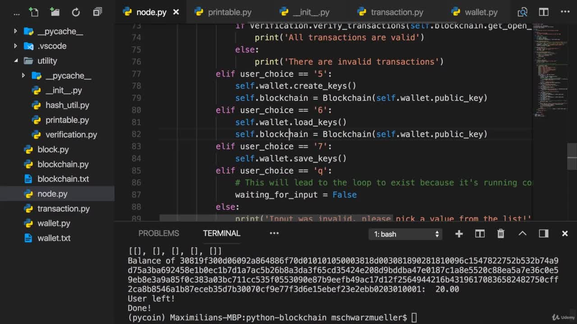This screenshot has width=577, height=324.
Task: Click the search-in-file icon in editor toolbar
Action: coord(522,12)
